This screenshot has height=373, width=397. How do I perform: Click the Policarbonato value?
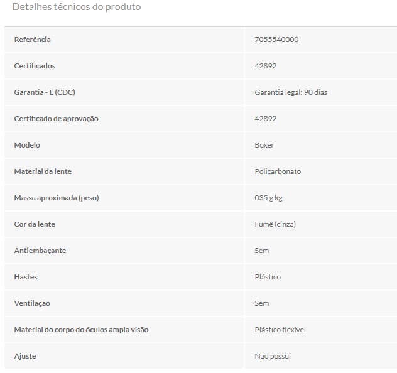tap(278, 171)
